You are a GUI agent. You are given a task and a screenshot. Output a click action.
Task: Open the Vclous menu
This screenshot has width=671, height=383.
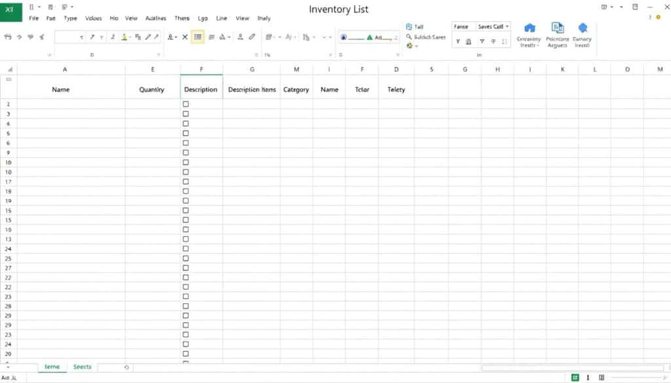pyautogui.click(x=93, y=18)
